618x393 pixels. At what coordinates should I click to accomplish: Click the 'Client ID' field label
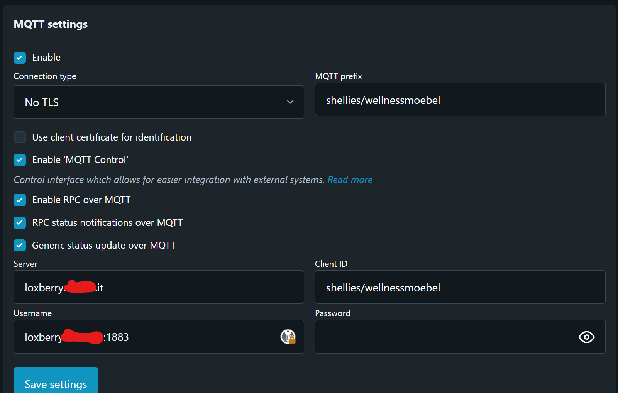pos(331,264)
